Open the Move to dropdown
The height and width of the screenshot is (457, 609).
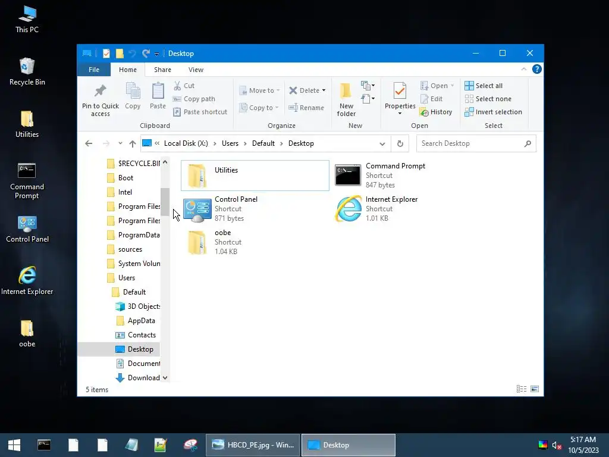pos(259,90)
